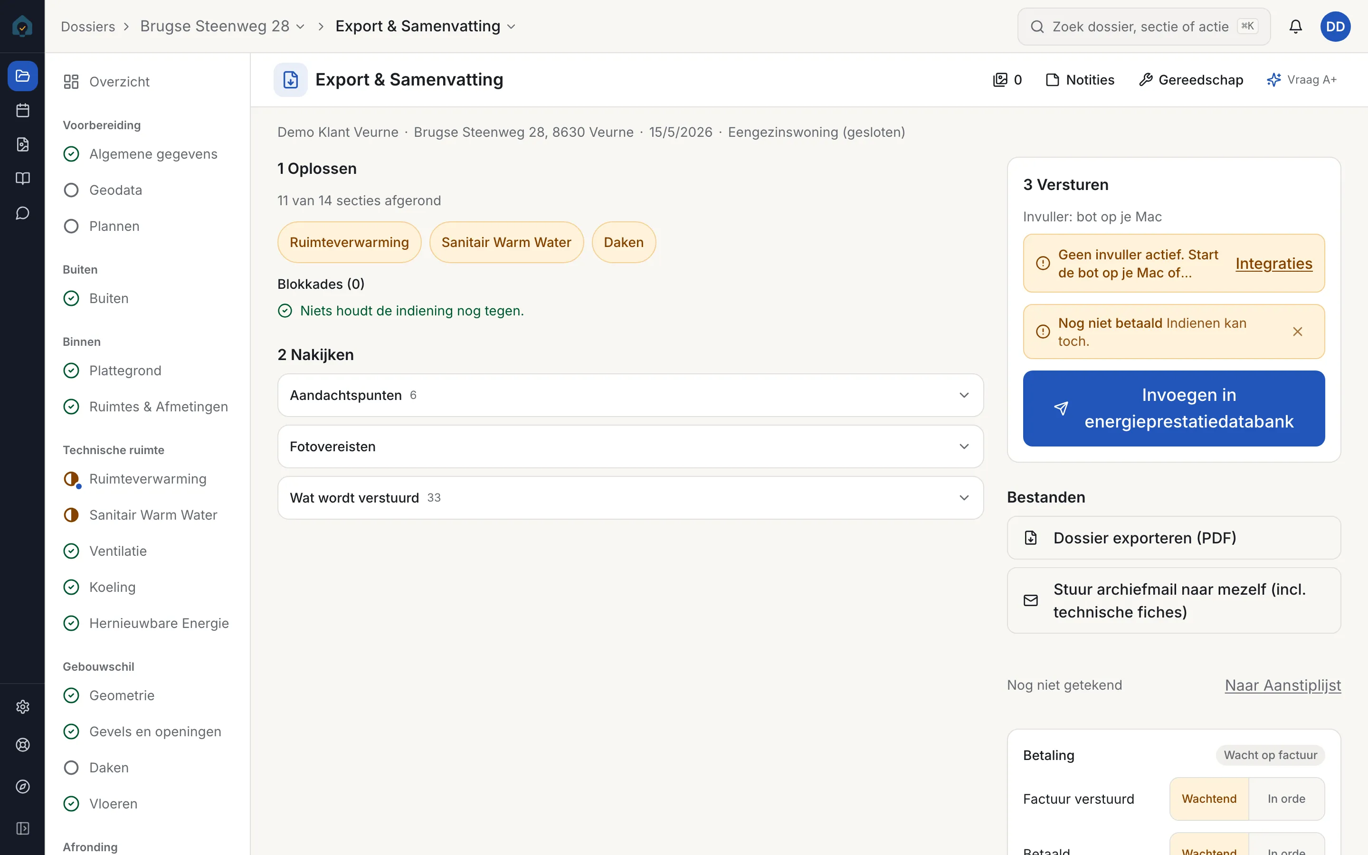Open the dossiers folder icon in left rail

coord(23,76)
